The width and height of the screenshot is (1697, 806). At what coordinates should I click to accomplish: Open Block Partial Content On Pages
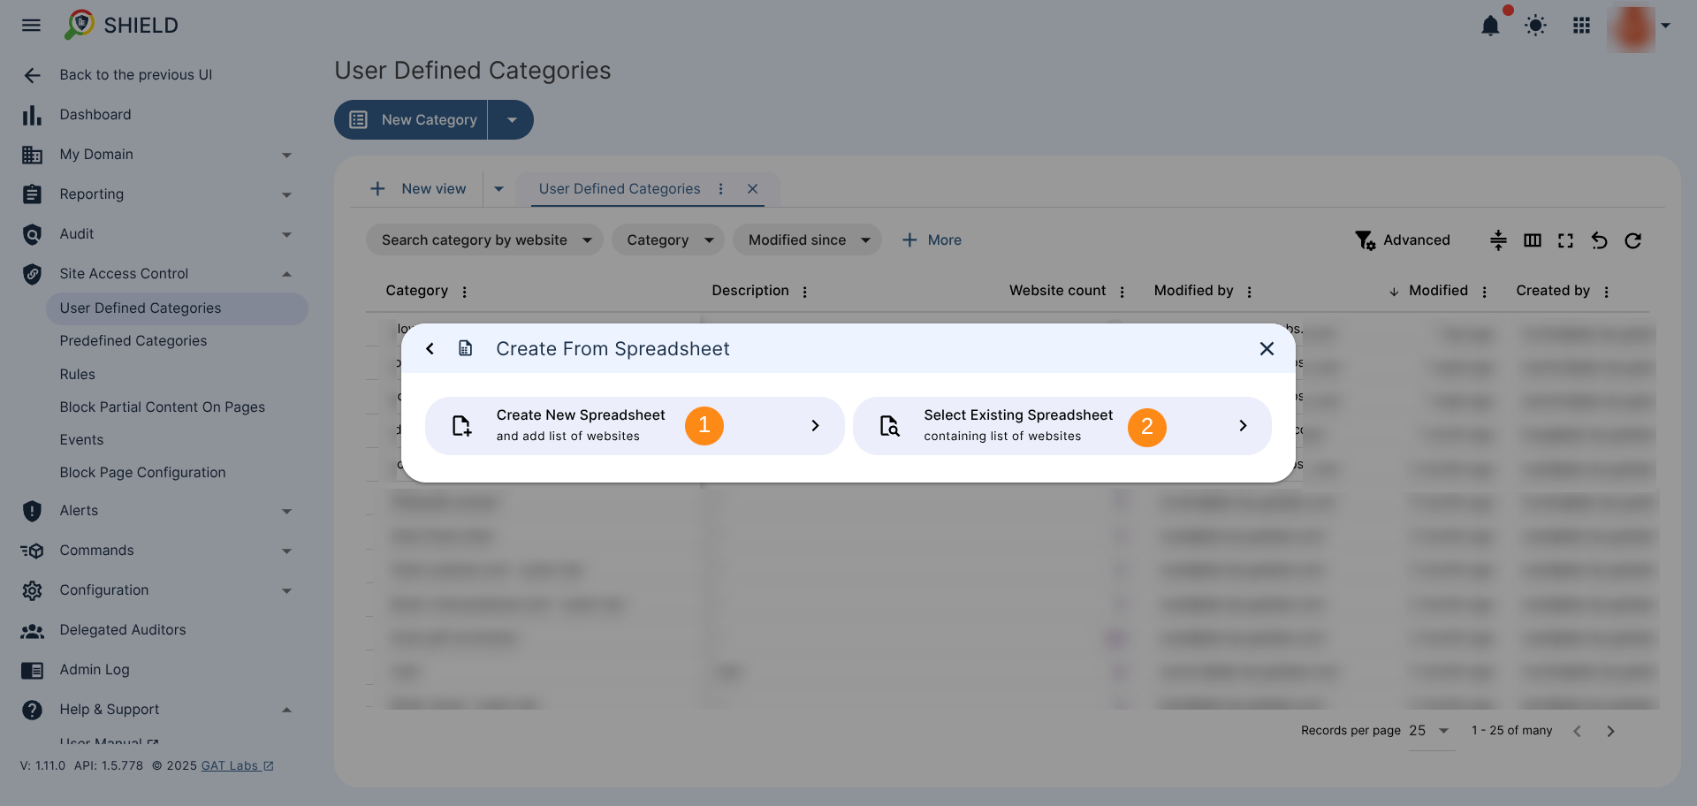pos(162,407)
